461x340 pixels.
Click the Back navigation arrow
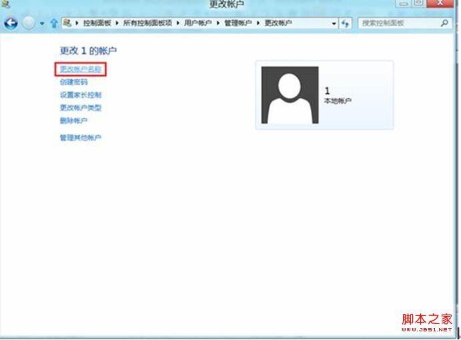[11, 23]
